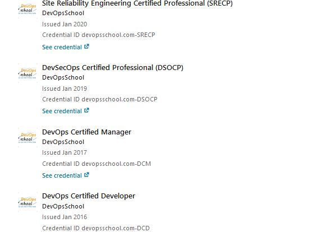
Task: Click DevOpsSchool issuer name under Certified Manager
Action: [x=63, y=142]
